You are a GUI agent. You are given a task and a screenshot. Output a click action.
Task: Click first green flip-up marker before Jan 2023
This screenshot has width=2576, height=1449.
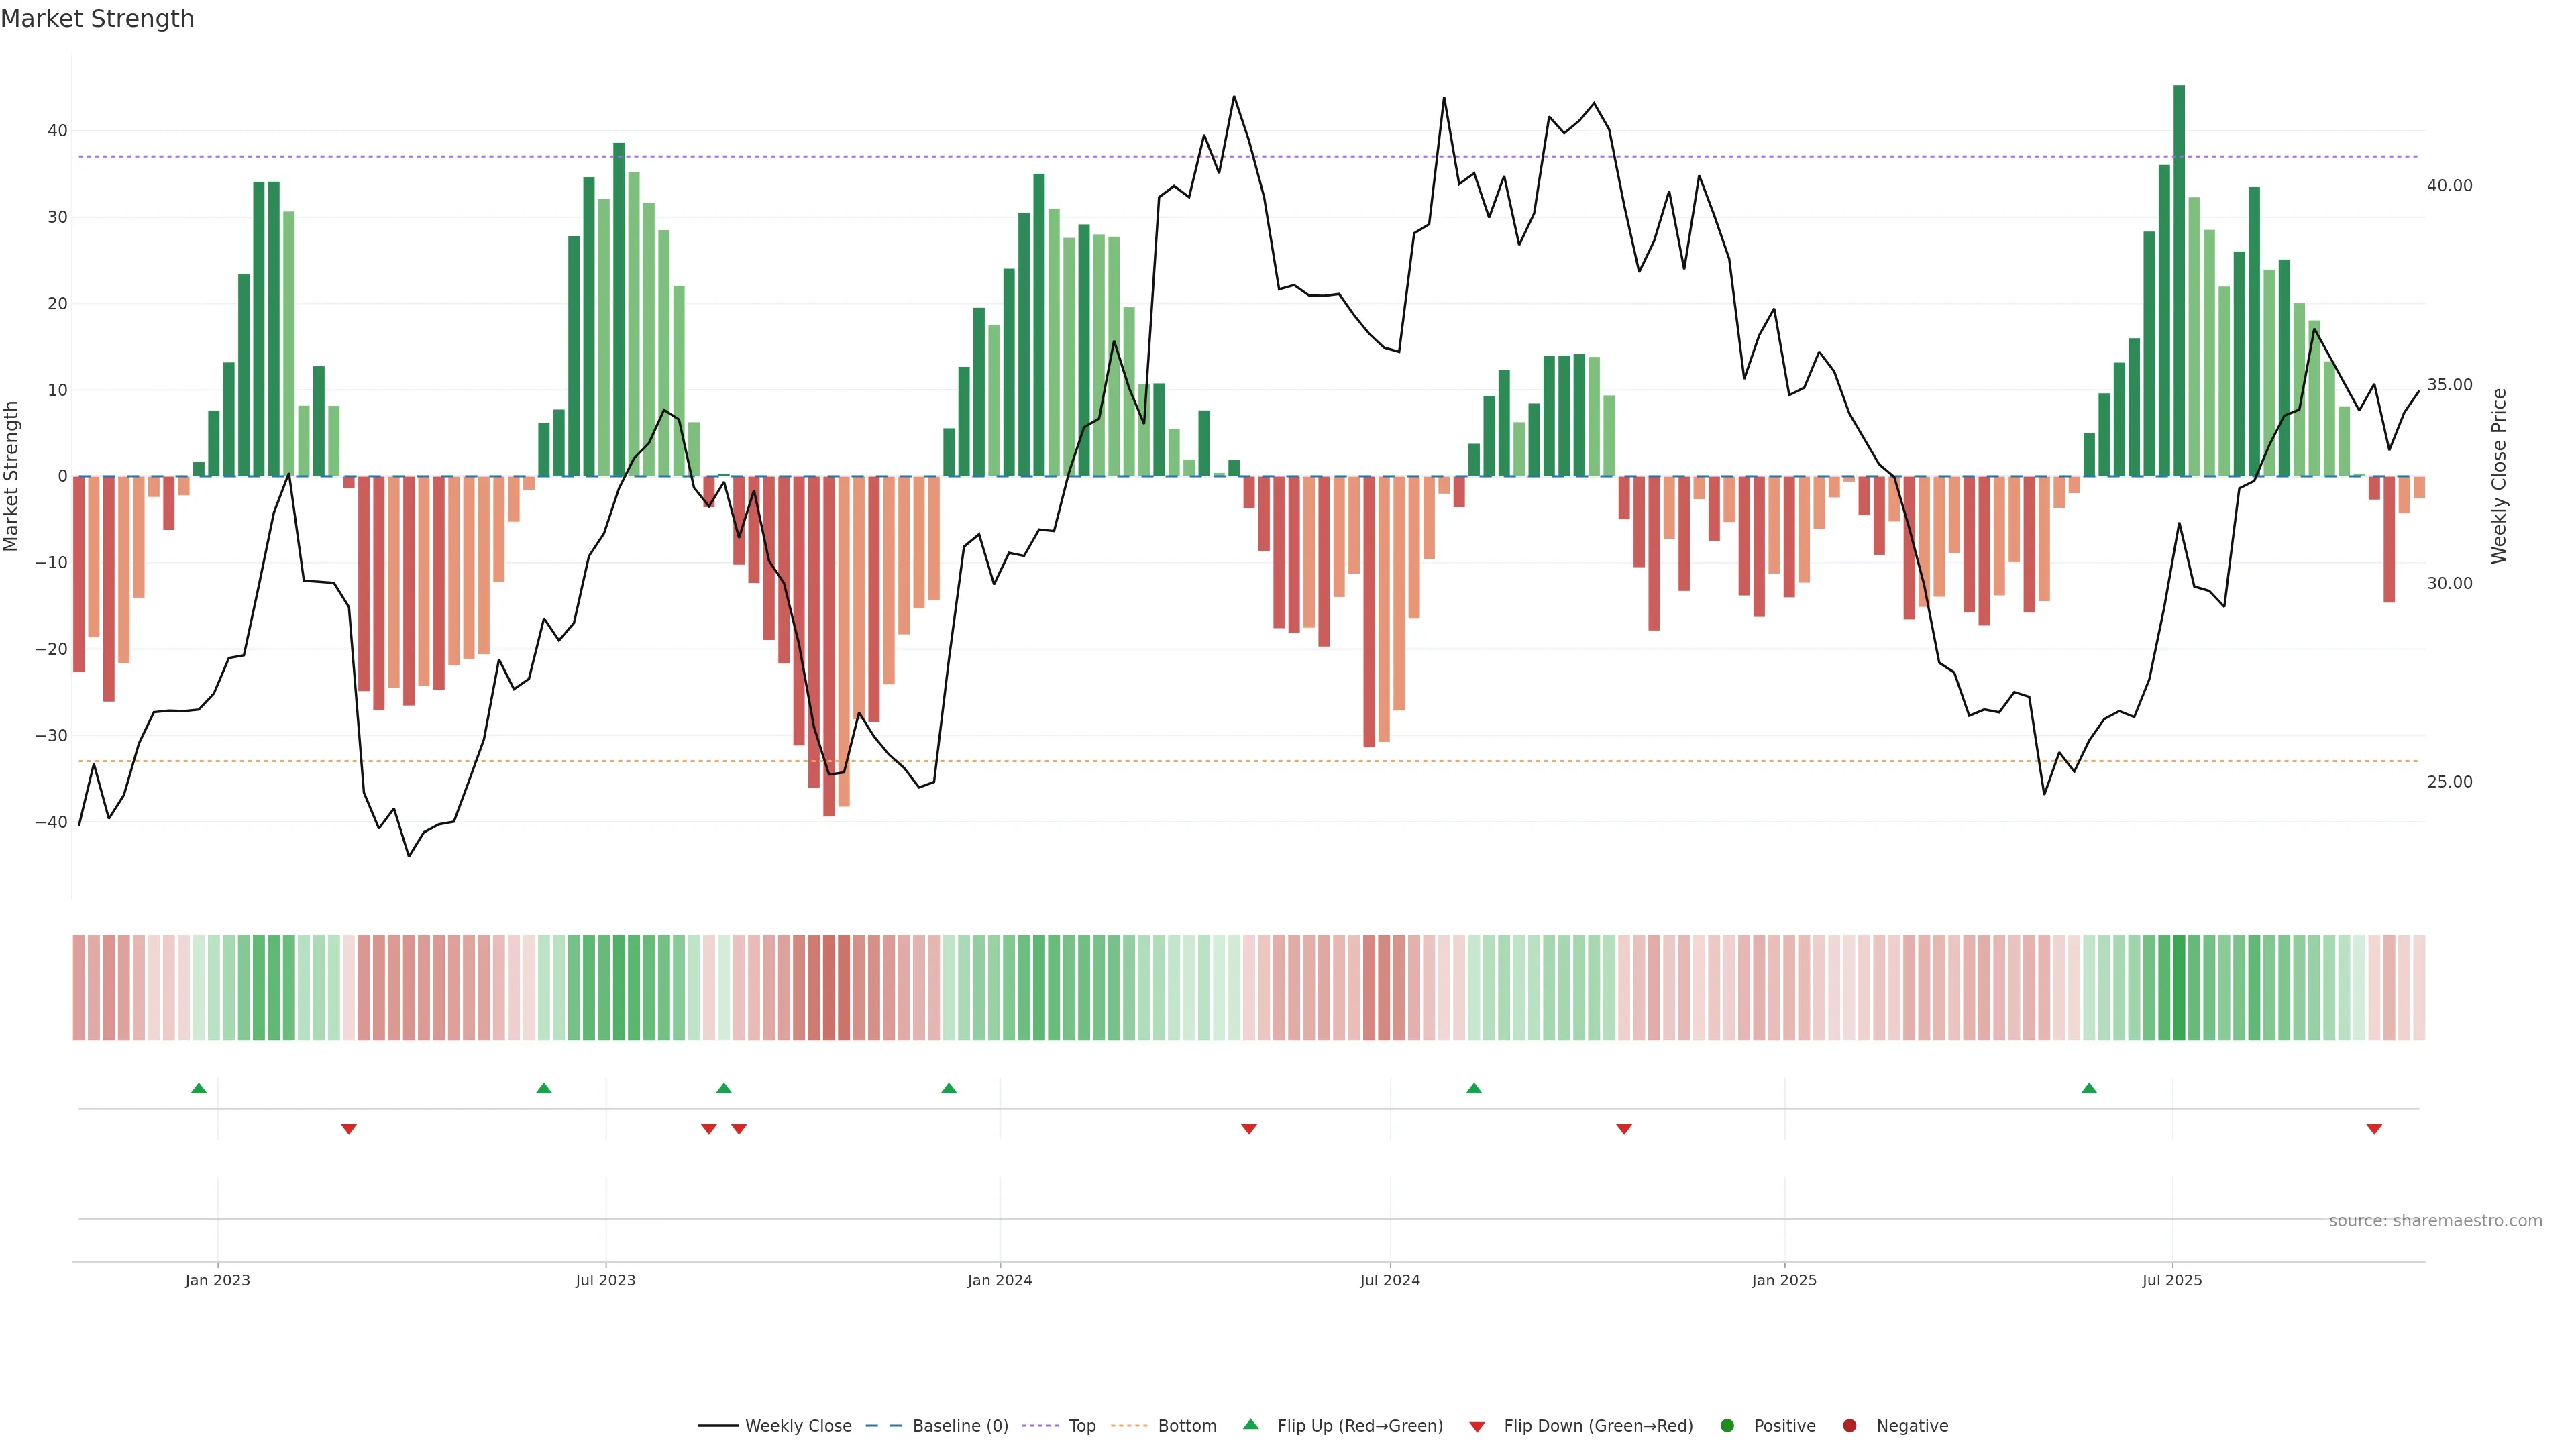pyautogui.click(x=199, y=1088)
